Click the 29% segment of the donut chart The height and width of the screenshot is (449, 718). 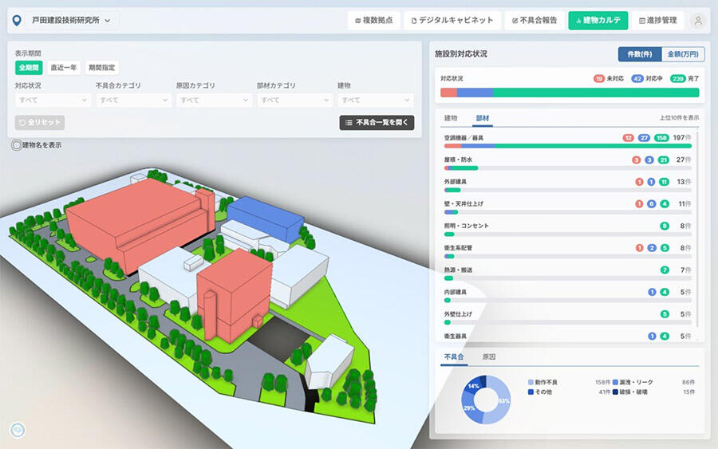pos(470,408)
